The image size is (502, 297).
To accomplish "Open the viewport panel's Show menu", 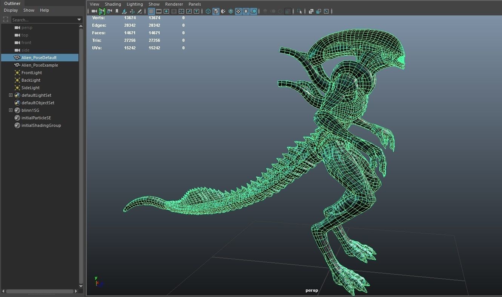I will click(154, 4).
